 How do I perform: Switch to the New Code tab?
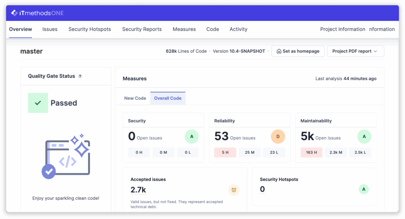135,98
